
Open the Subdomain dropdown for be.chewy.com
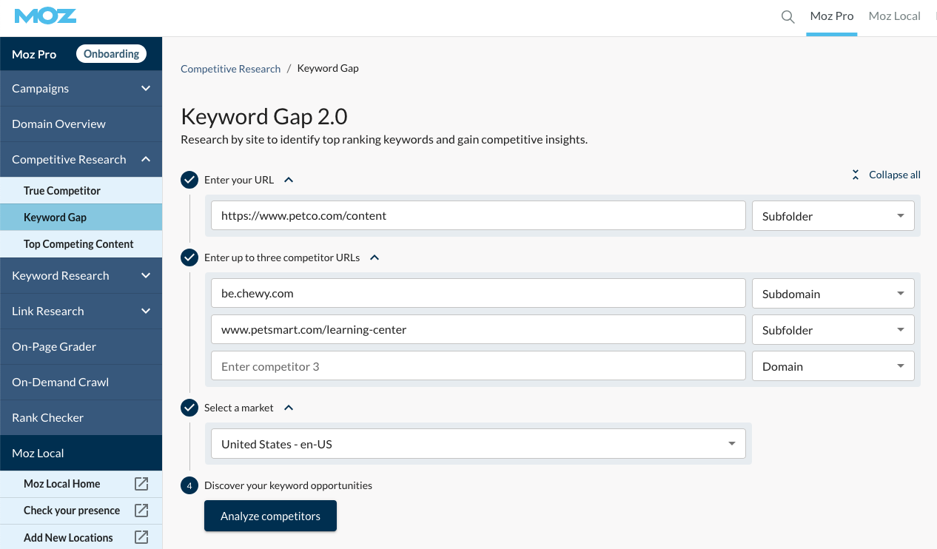click(833, 294)
